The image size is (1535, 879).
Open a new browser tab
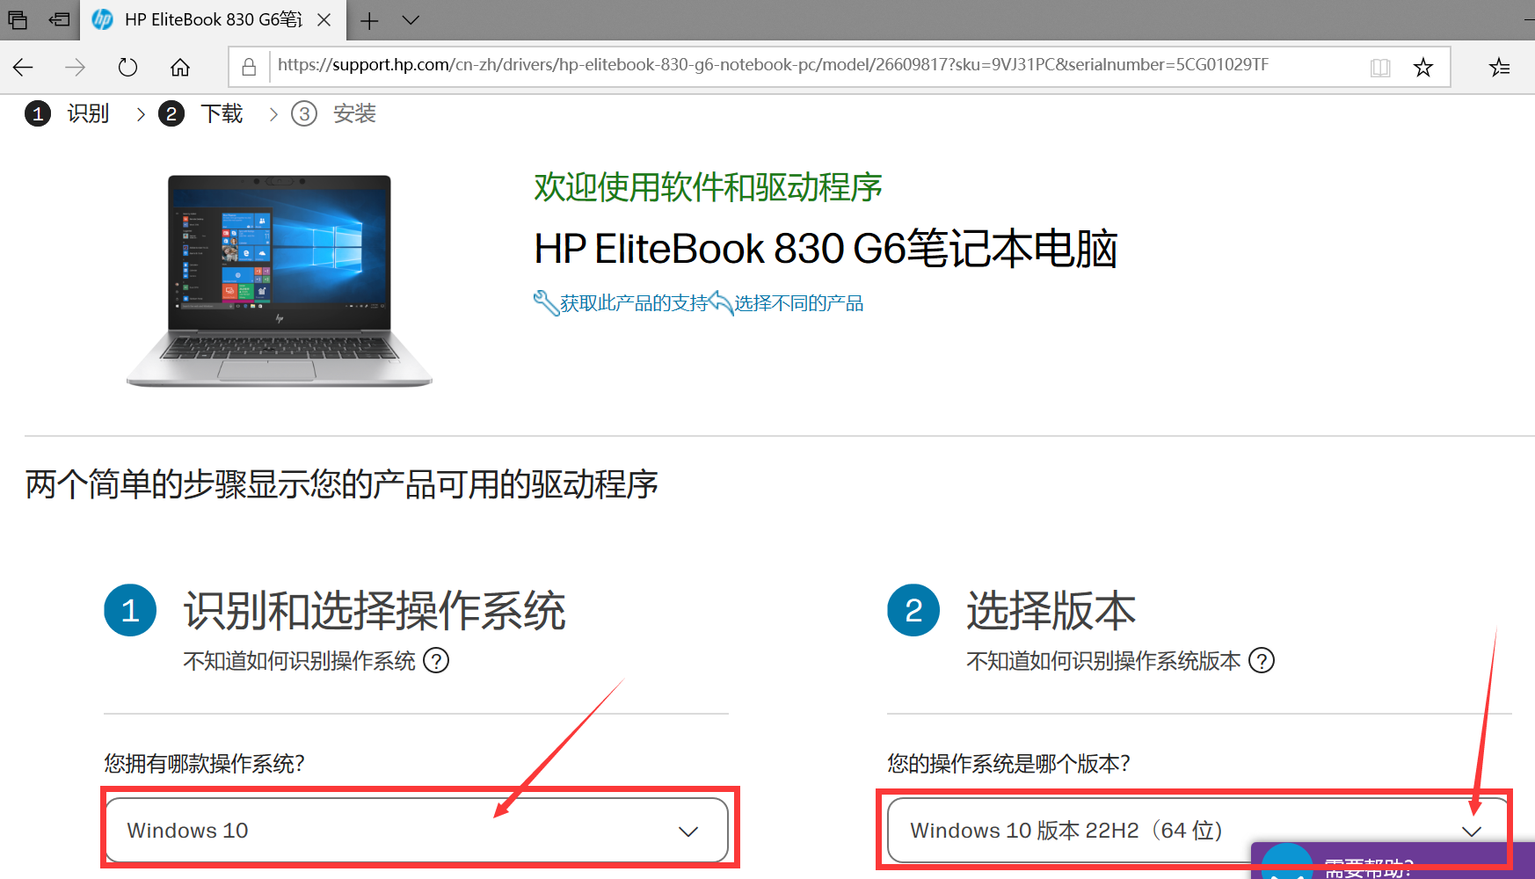coord(369,20)
